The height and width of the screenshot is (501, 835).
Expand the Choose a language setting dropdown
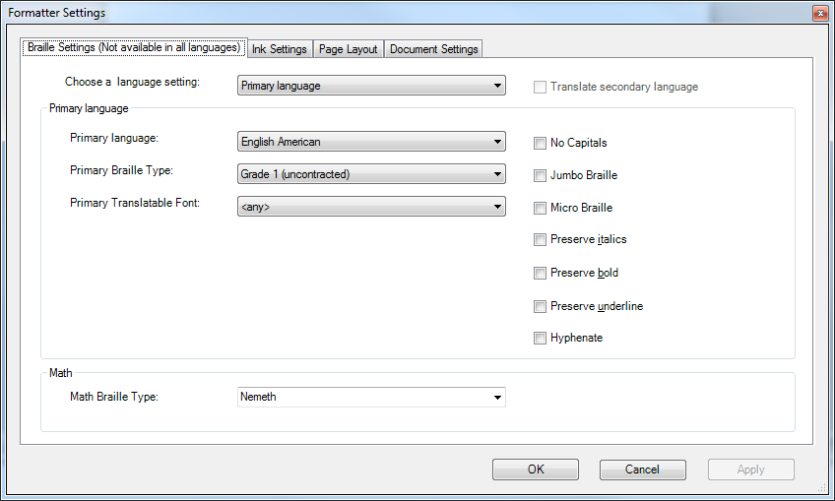[372, 86]
